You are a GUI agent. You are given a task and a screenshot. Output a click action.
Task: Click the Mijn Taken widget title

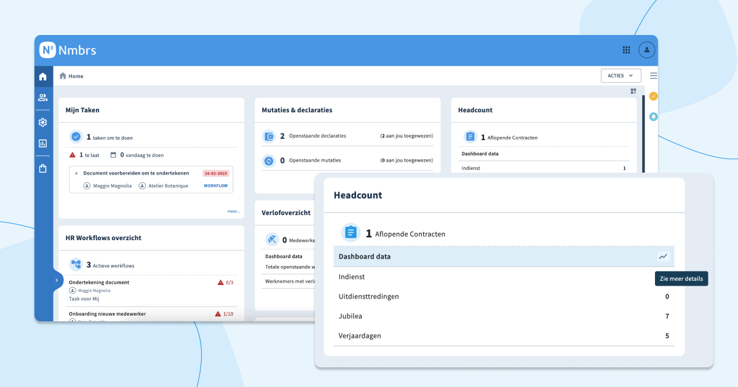click(x=82, y=110)
